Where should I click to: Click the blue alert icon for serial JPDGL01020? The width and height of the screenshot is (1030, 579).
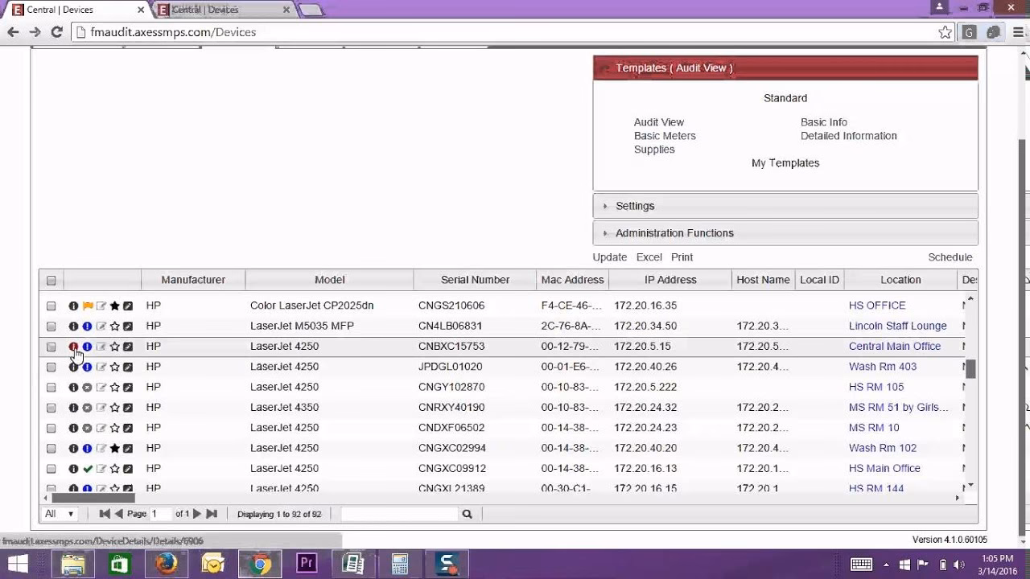(x=88, y=368)
